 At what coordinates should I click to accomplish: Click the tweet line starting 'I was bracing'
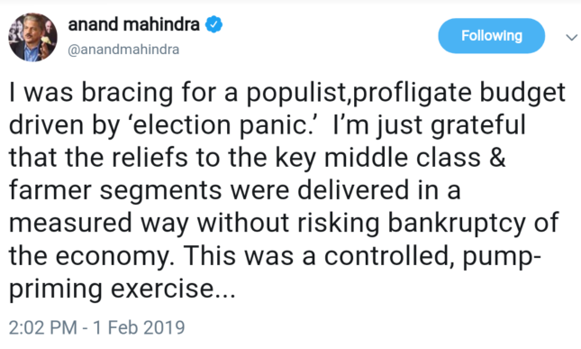coord(287,94)
